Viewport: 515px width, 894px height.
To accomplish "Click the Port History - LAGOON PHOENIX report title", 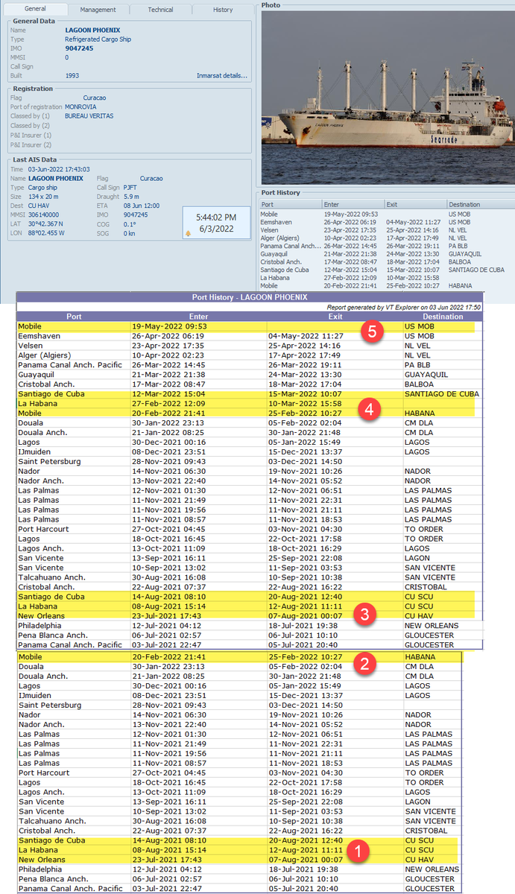I will point(250,297).
